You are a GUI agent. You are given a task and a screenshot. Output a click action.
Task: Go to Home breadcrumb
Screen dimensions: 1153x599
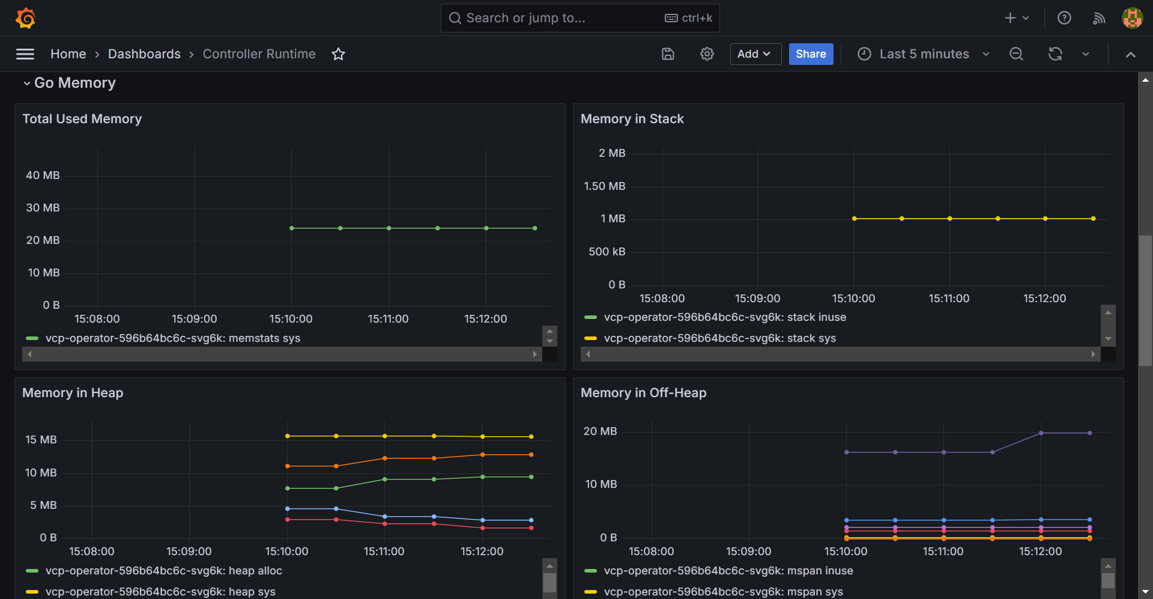(x=68, y=54)
